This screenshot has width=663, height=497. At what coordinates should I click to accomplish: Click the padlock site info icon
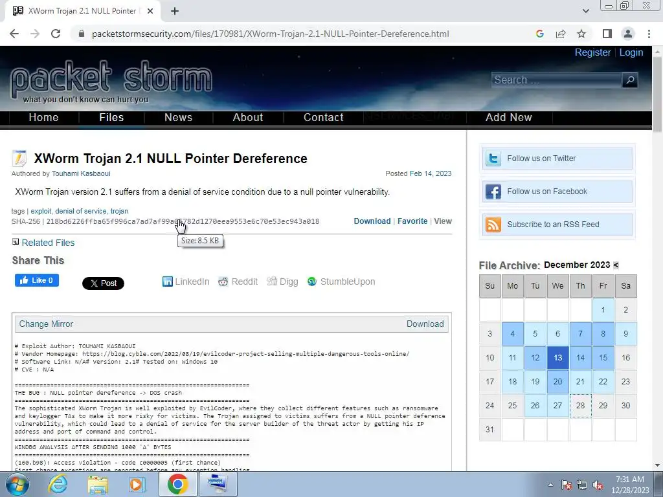82,34
